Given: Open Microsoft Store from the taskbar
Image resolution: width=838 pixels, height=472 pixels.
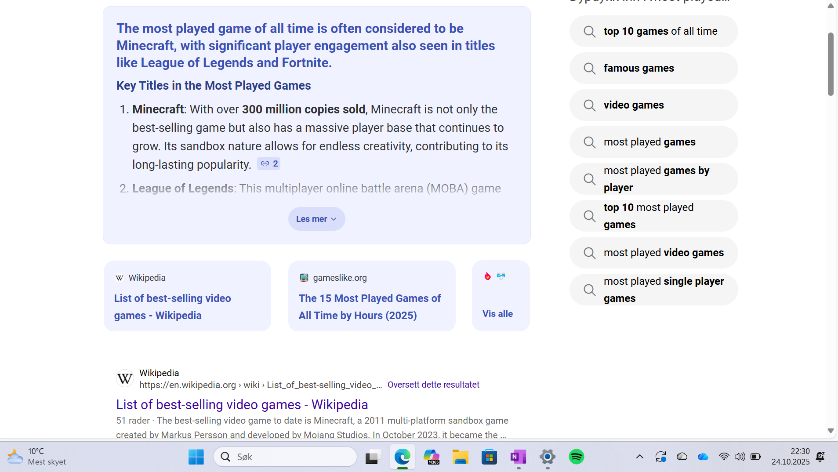Looking at the screenshot, I should click(489, 457).
